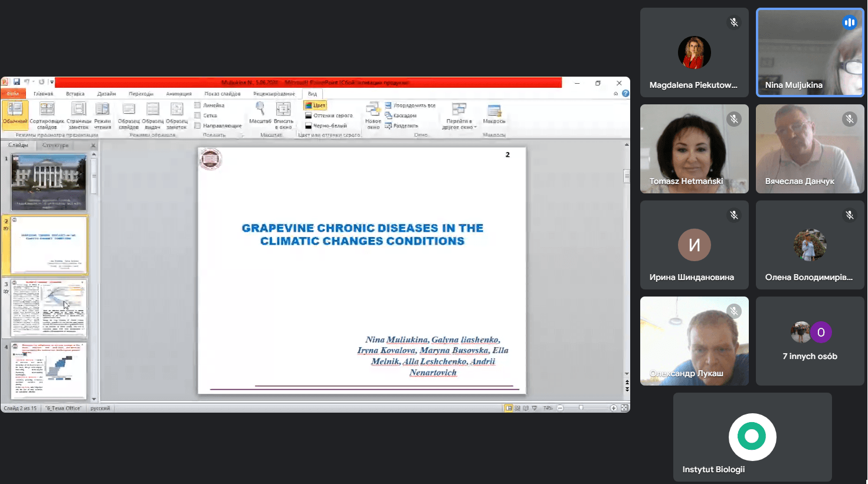Expand Перейти в другое окно dropdown
The height and width of the screenshot is (484, 868).
(459, 116)
